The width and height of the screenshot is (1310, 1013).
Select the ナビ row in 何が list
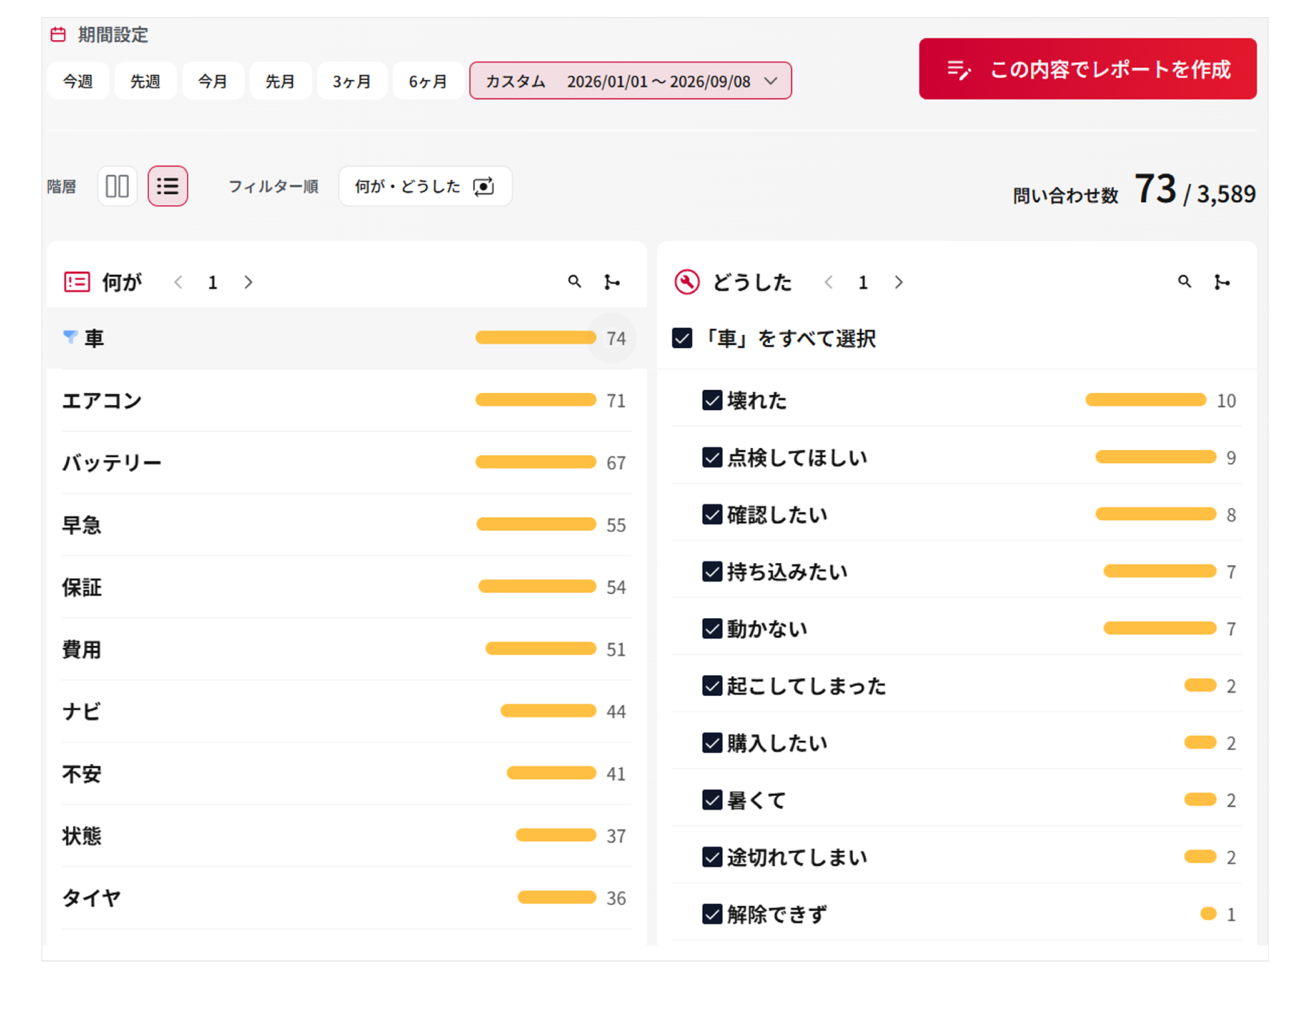(346, 711)
